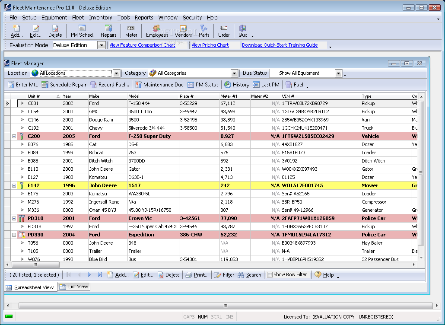Expand row for unit PD310
The height and width of the screenshot is (325, 445).
coord(14,219)
